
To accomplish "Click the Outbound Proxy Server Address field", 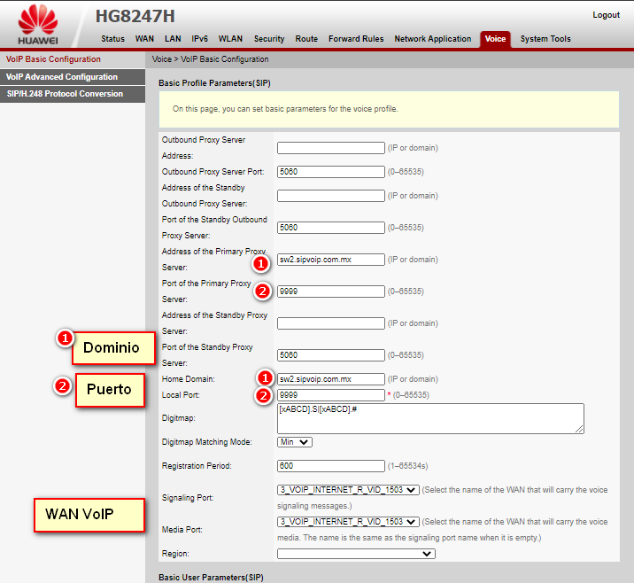I will [x=330, y=148].
